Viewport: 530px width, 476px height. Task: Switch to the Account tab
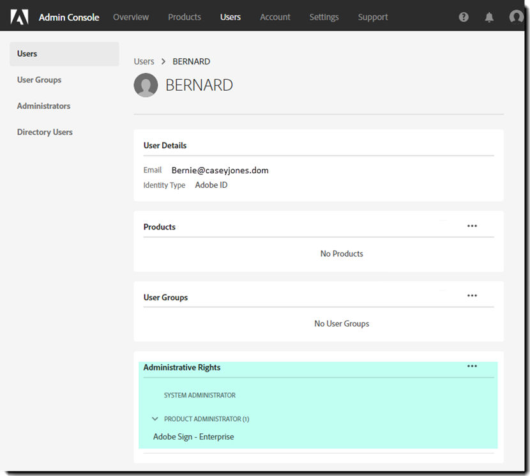click(x=275, y=17)
